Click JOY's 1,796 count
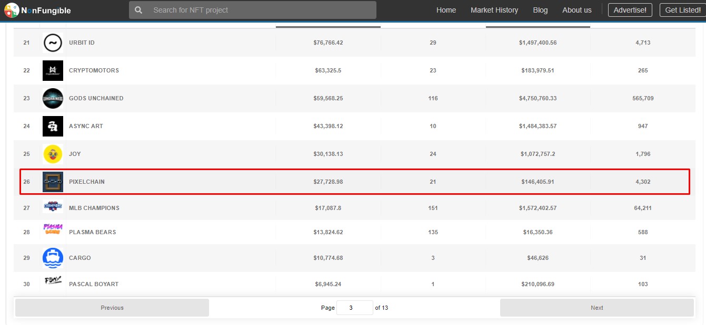Screen dimensions: 706x325 (643, 154)
